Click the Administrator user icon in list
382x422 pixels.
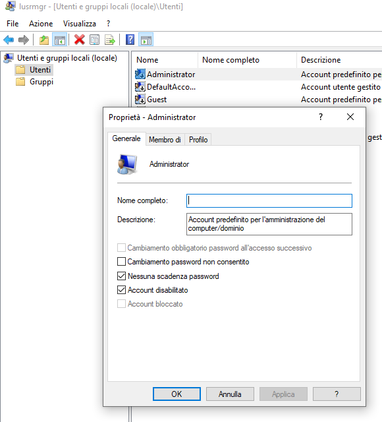(x=140, y=74)
